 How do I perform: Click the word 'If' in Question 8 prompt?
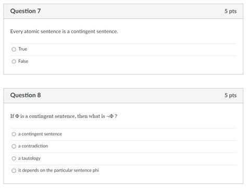(12, 116)
